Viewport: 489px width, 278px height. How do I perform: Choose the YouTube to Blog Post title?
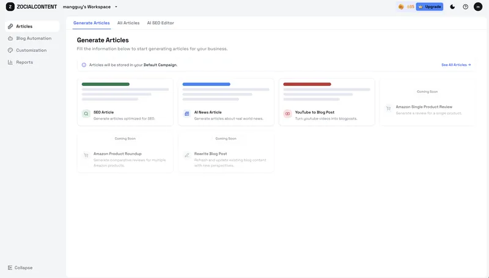click(314, 112)
